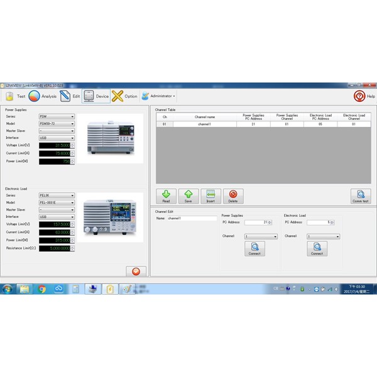This screenshot has height=377, width=377.
Task: Click the Delete button with red prohibited icon
Action: point(233,196)
